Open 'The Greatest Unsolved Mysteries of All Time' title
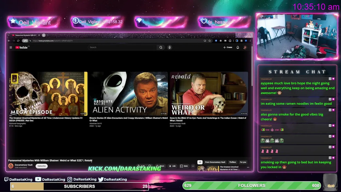Screen dimensions: 341x192 [46, 119]
